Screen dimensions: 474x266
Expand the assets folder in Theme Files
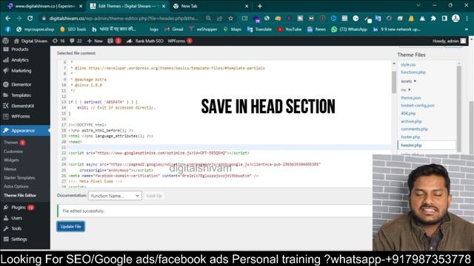408,81
